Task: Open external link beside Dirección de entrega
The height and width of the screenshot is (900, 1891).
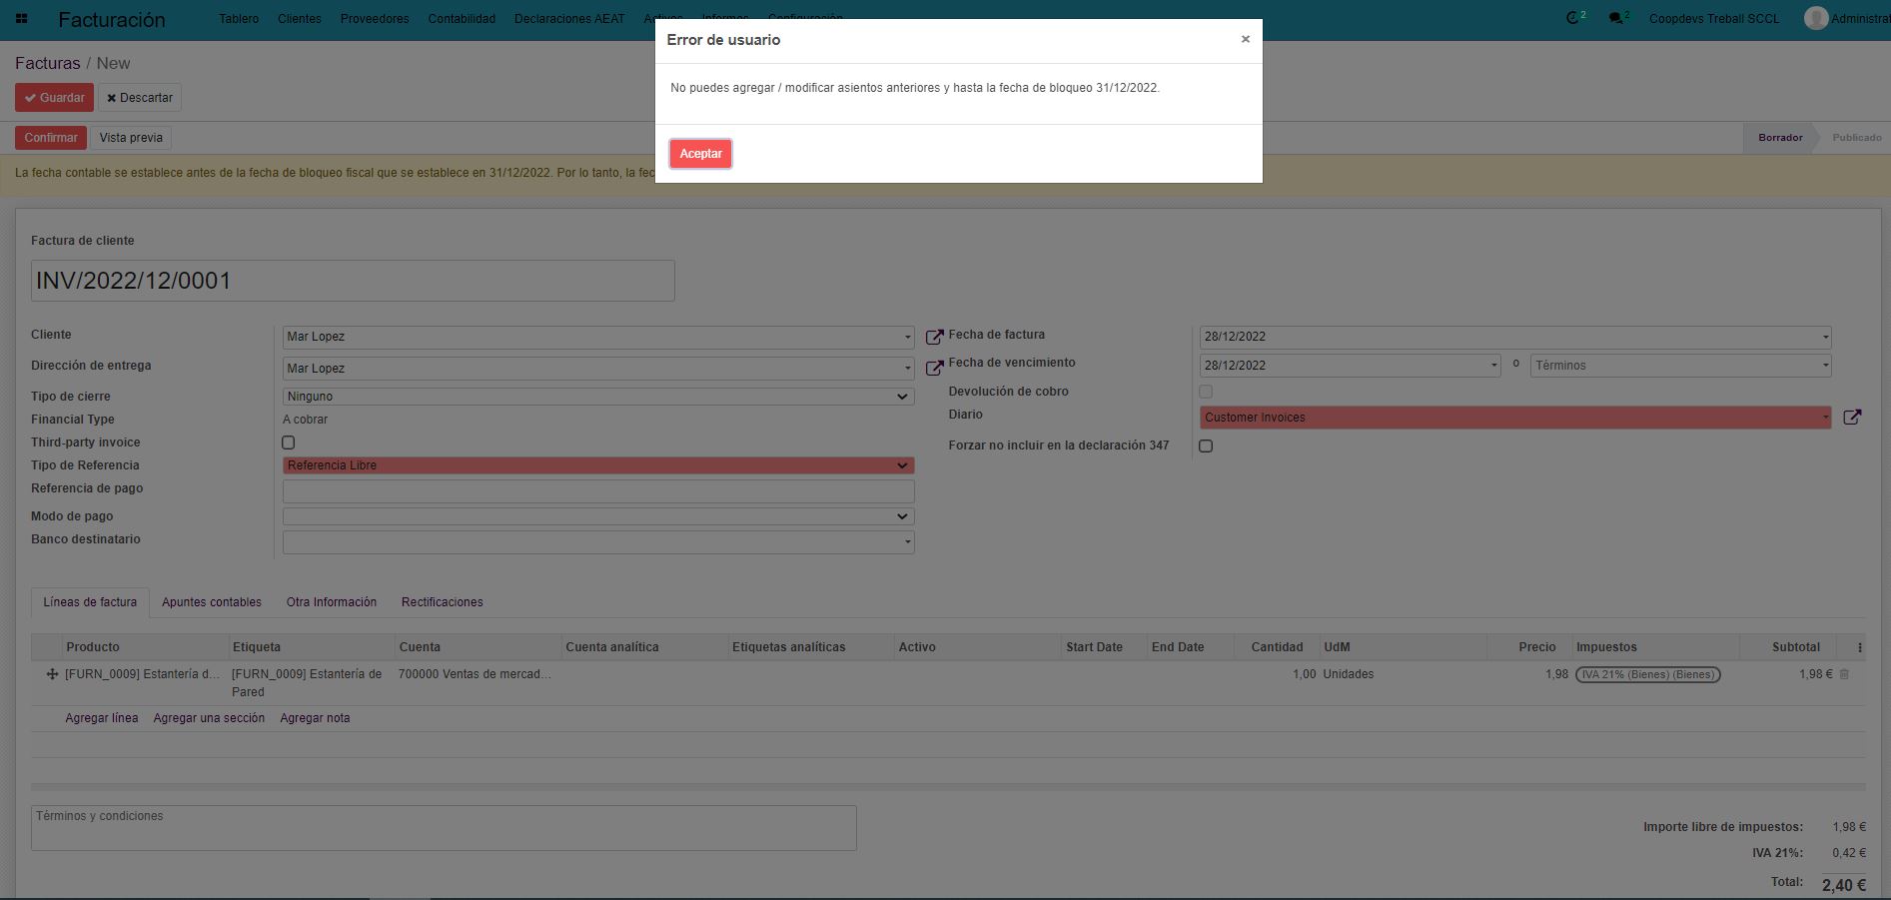Action: click(x=934, y=369)
